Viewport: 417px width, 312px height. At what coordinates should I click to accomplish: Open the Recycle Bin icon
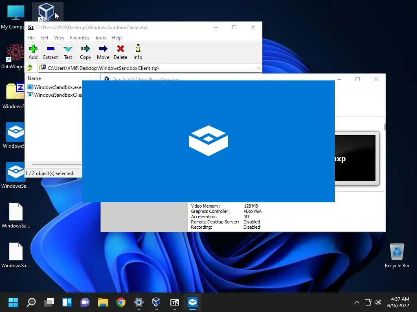[397, 256]
